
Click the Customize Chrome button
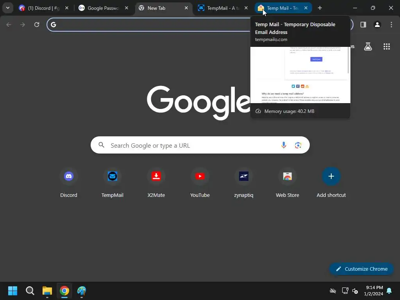pyautogui.click(x=361, y=269)
